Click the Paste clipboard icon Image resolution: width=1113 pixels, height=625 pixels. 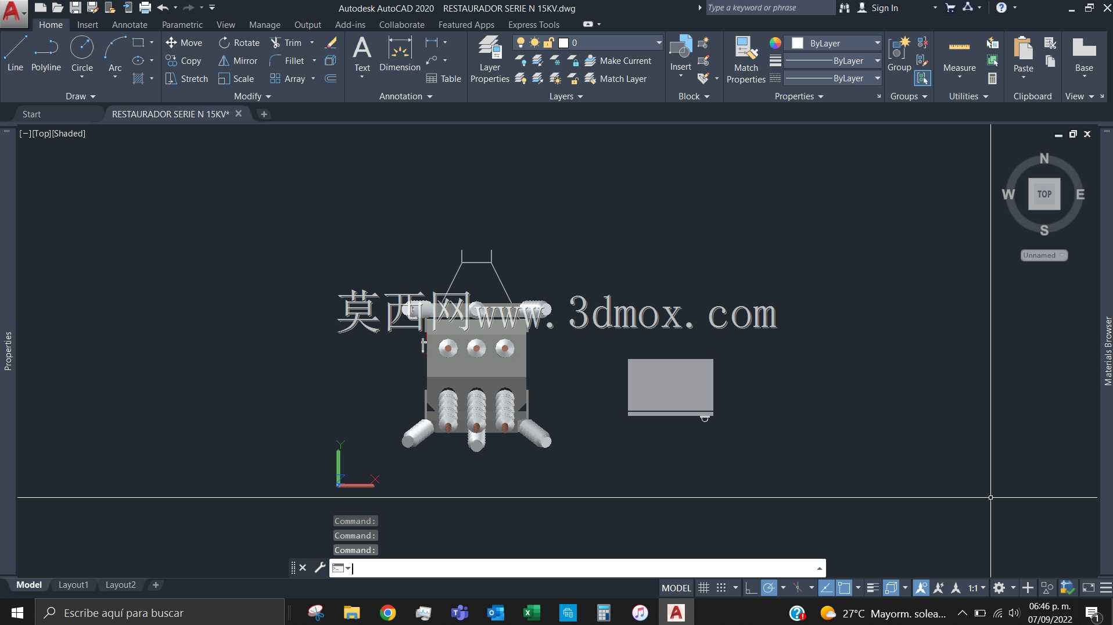[1023, 48]
